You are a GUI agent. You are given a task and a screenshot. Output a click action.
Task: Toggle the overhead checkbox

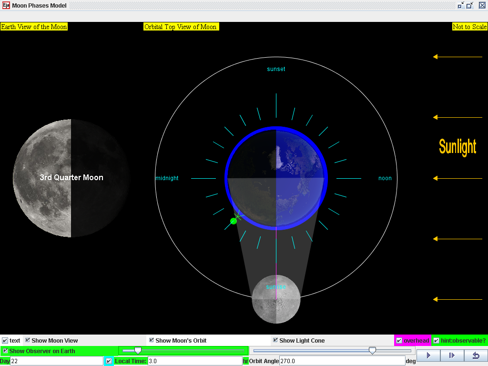(x=398, y=340)
